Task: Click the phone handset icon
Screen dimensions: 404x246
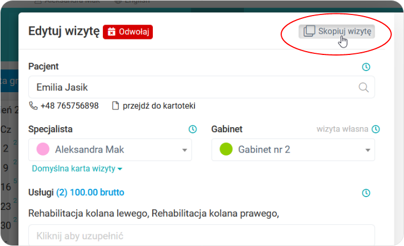Action: coord(33,106)
